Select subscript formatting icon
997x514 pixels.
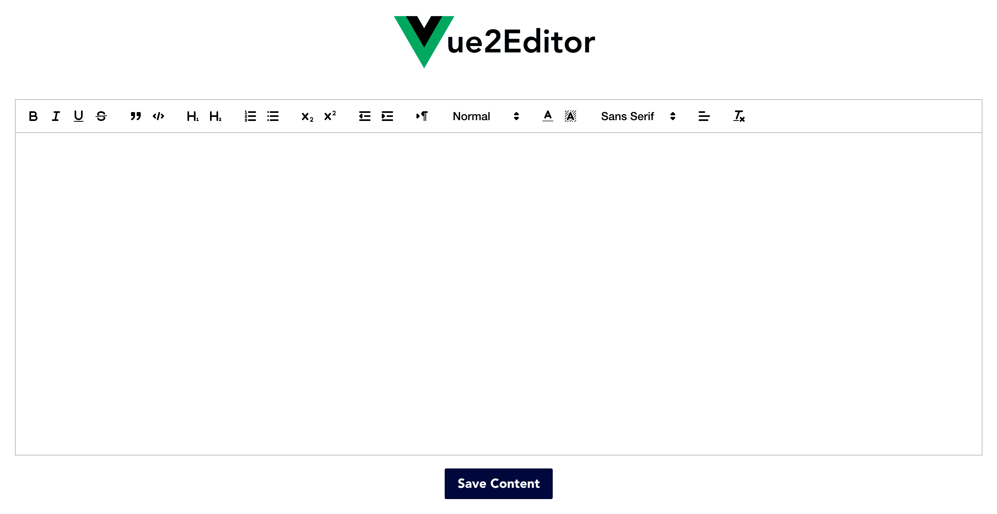(x=306, y=116)
